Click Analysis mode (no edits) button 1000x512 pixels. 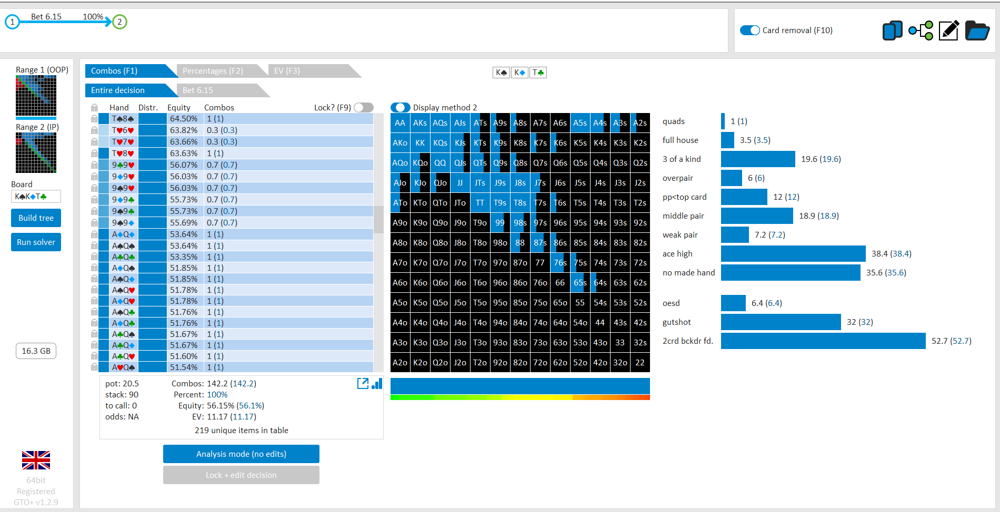241,454
